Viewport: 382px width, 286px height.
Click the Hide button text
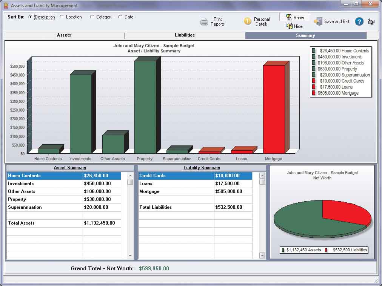coord(298,26)
